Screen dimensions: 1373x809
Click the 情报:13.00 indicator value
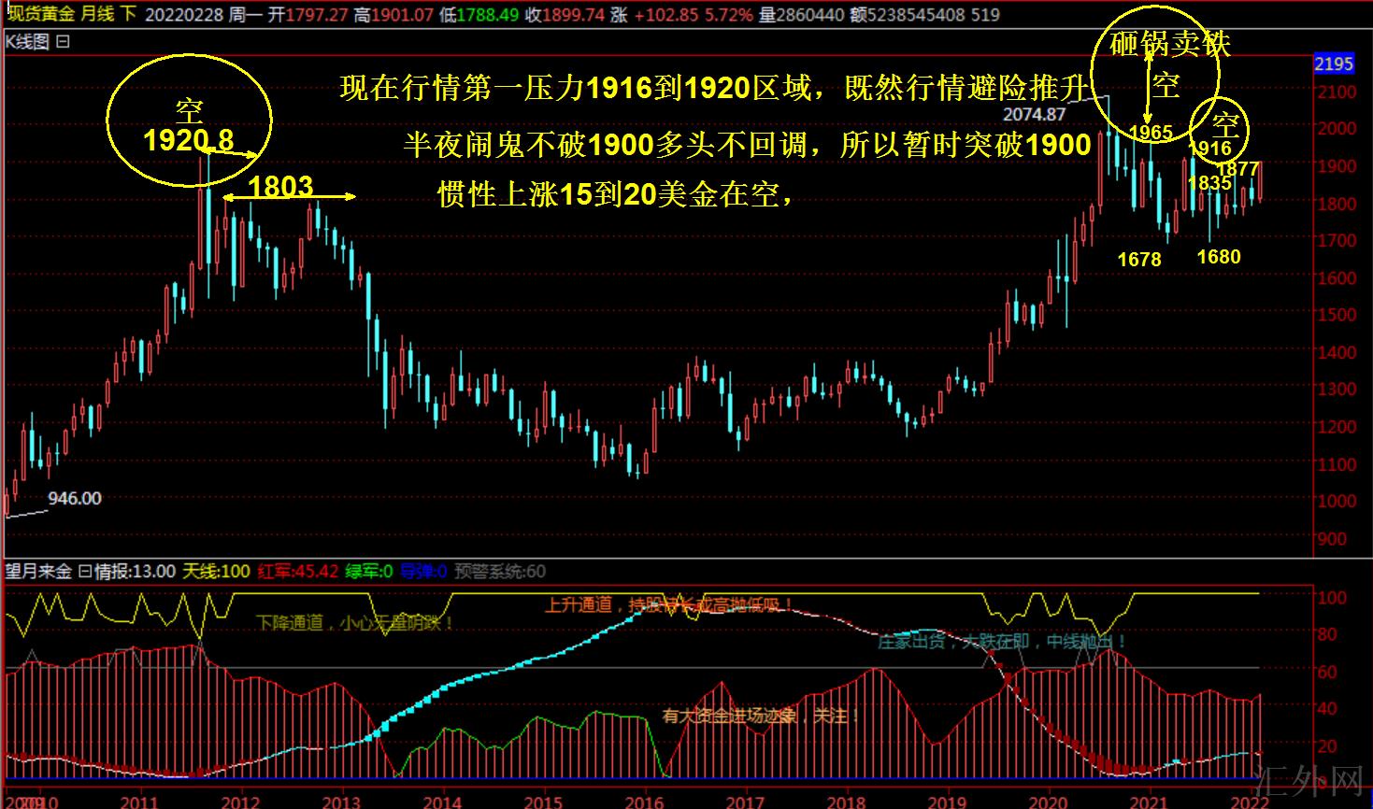pyautogui.click(x=134, y=572)
